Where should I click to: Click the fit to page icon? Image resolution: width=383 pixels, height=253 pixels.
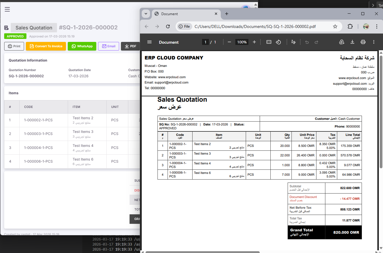tap(269, 42)
